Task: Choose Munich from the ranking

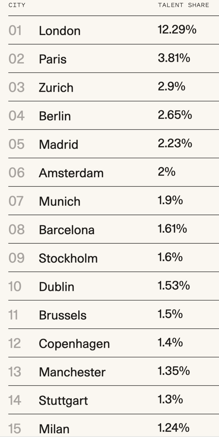Action: tap(60, 201)
